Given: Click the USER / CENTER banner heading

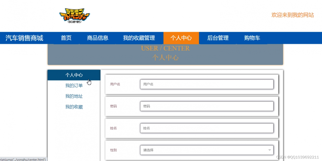Looking at the screenshot, I should (x=165, y=48).
